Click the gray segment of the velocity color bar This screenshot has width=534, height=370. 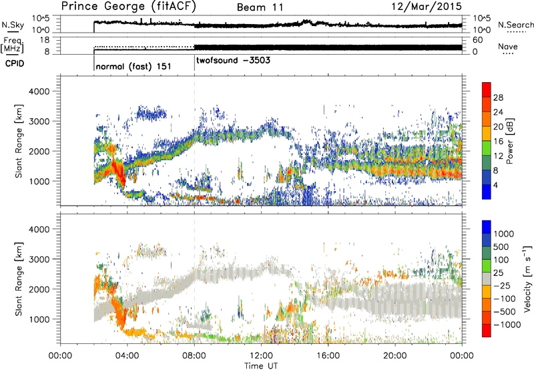pyautogui.click(x=487, y=279)
